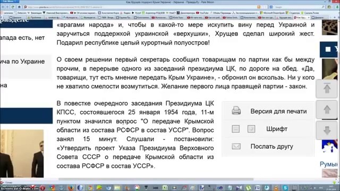Click the floating up arrow button

point(327,110)
